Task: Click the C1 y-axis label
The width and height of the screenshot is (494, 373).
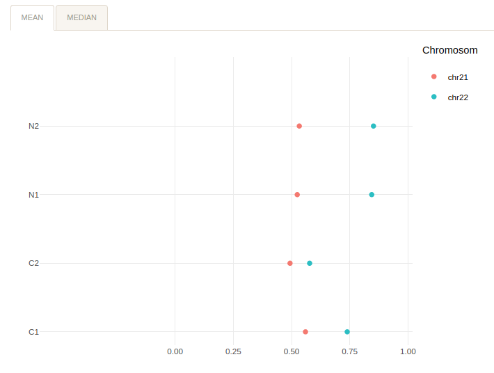Action: (33, 332)
